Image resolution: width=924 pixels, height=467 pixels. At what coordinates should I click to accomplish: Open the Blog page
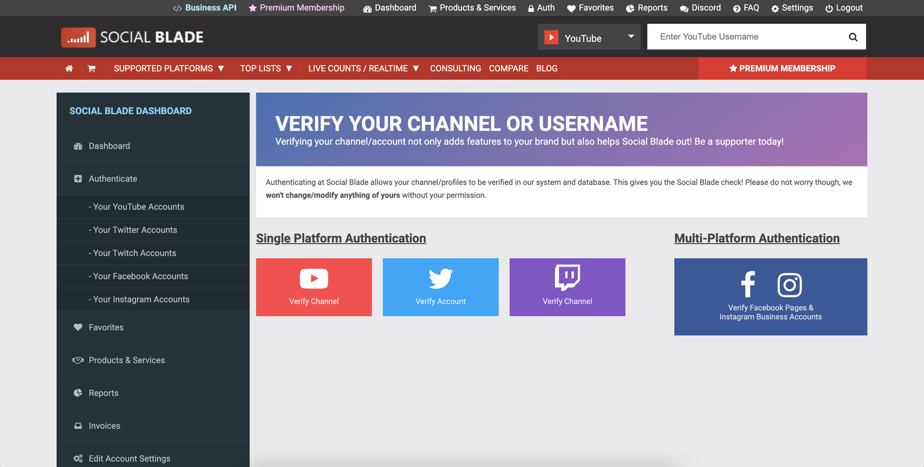pos(547,68)
